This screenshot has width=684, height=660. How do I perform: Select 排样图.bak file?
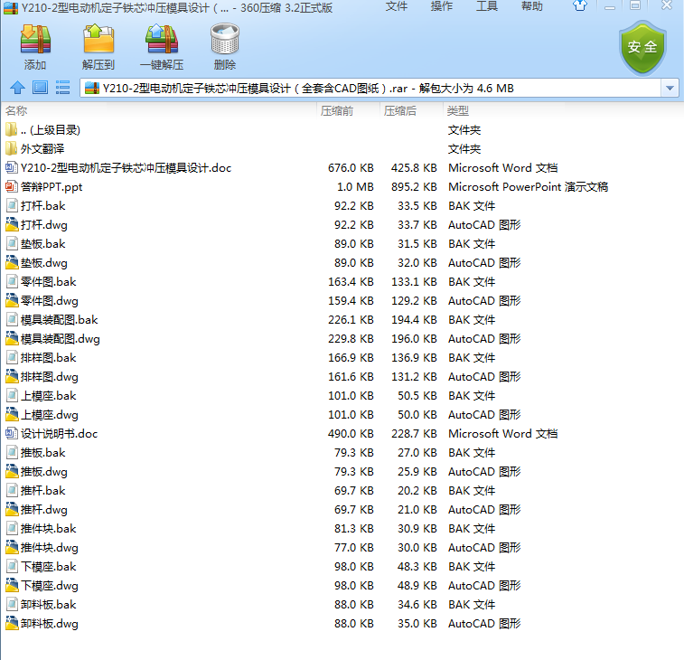49,357
